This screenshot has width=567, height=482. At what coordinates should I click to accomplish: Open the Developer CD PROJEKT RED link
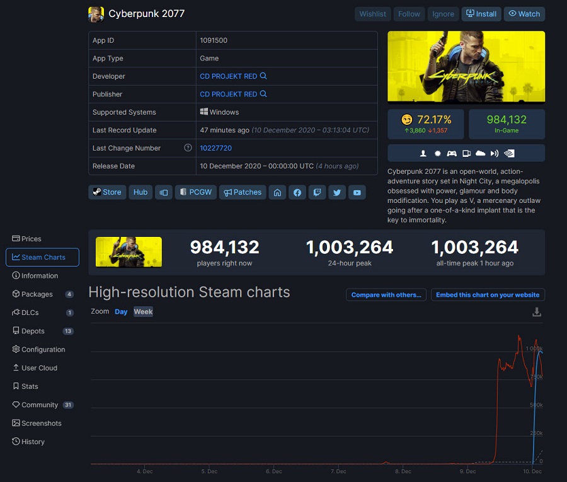pyautogui.click(x=229, y=76)
